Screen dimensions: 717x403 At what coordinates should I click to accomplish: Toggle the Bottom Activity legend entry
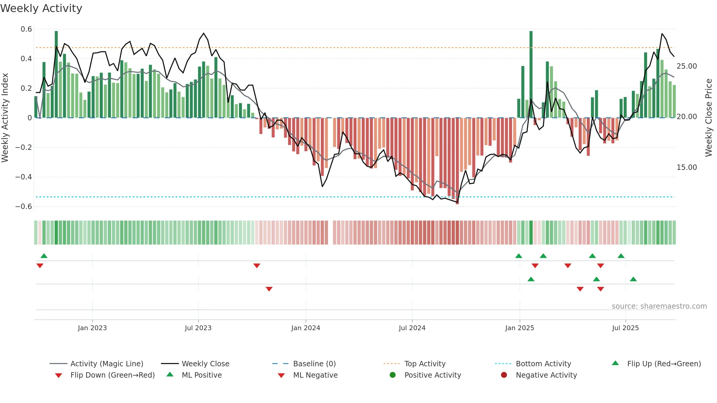[x=533, y=364]
